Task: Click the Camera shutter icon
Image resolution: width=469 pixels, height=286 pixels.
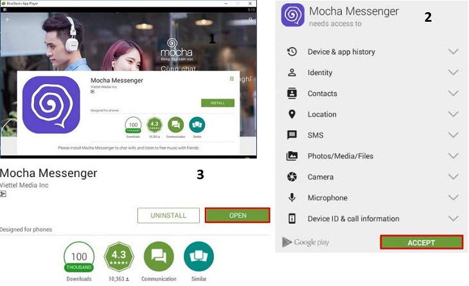Action: (x=292, y=177)
